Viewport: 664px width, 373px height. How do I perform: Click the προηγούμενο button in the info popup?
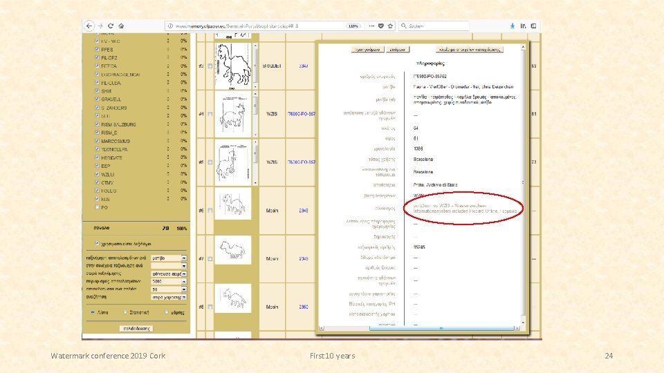[367, 50]
